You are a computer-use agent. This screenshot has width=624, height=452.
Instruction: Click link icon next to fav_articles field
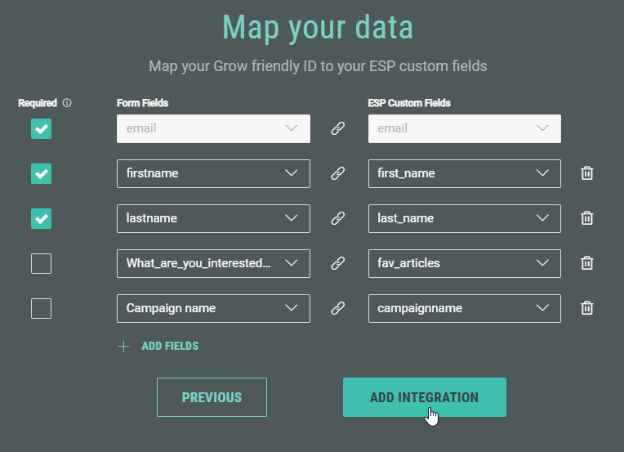pos(338,263)
